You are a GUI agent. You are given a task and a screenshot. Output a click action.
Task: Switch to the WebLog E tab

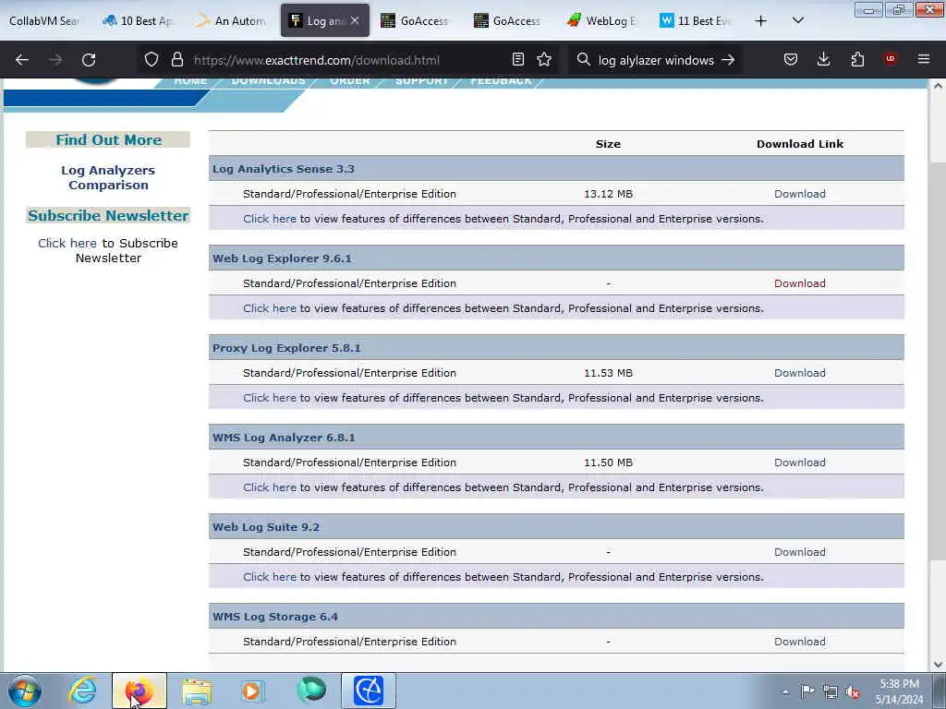pyautogui.click(x=602, y=20)
